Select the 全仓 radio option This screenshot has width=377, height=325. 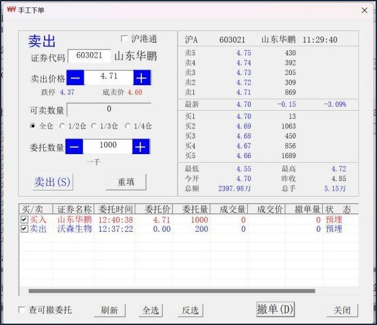click(33, 126)
